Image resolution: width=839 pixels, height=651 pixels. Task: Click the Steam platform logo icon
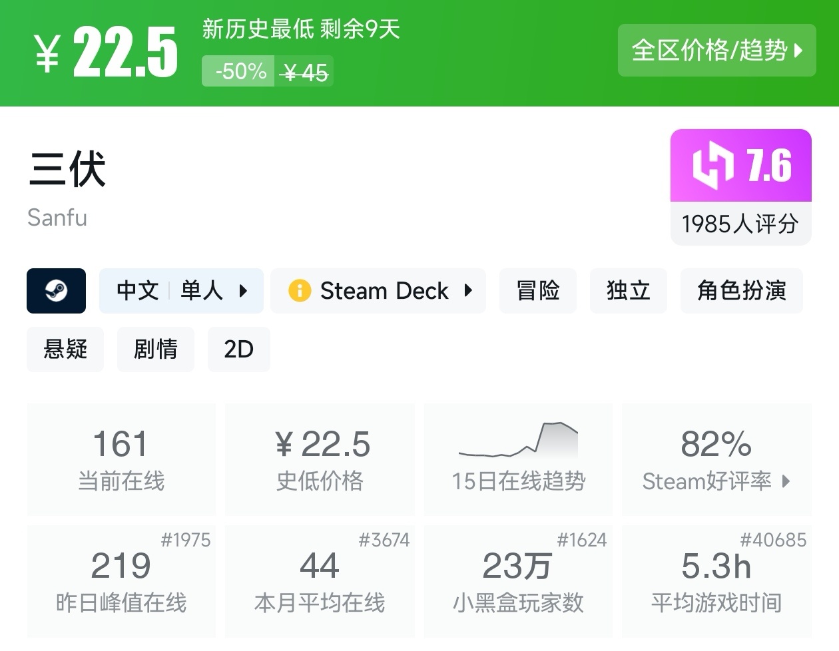(56, 291)
